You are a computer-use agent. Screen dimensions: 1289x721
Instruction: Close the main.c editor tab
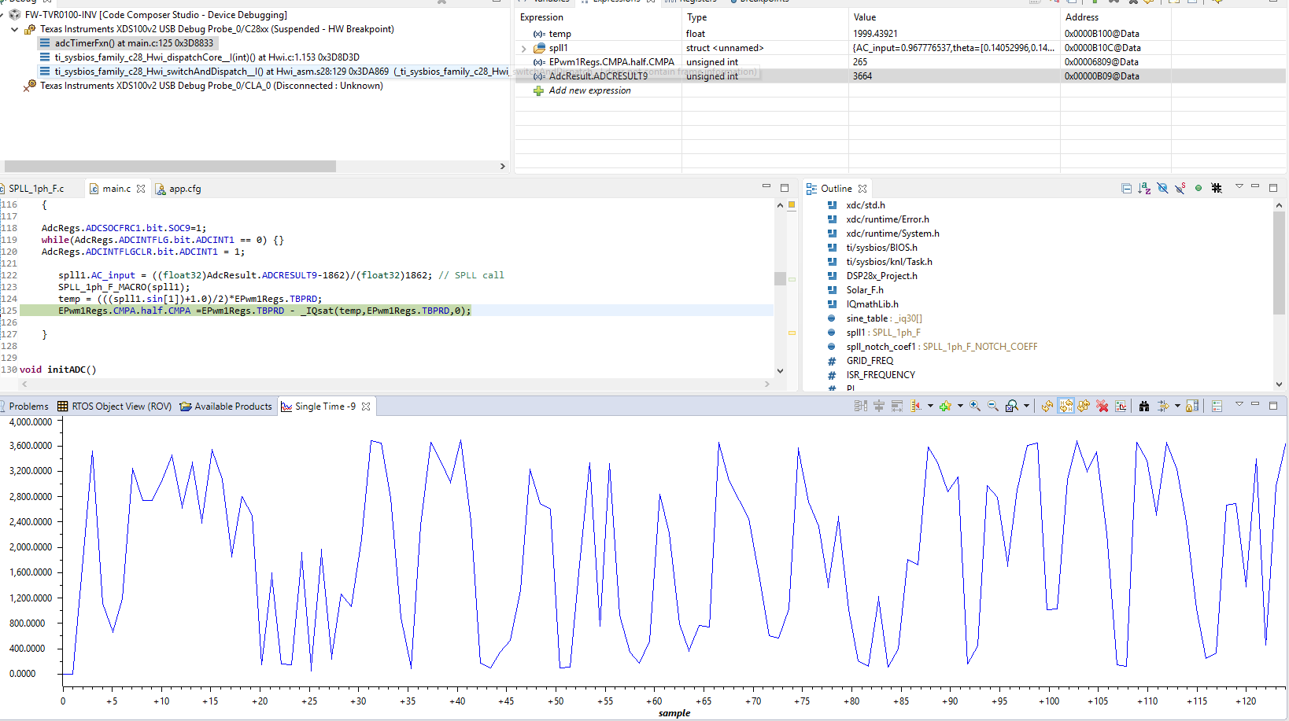point(141,189)
